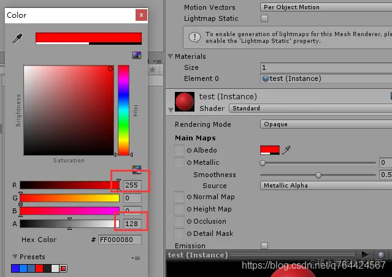Open the Source dropdown showing Metallic Alpha

click(326, 186)
